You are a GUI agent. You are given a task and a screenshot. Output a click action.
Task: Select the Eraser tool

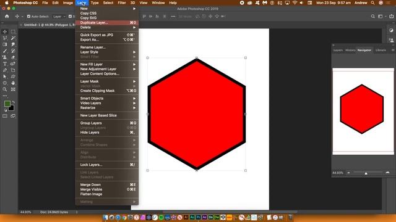click(13, 57)
